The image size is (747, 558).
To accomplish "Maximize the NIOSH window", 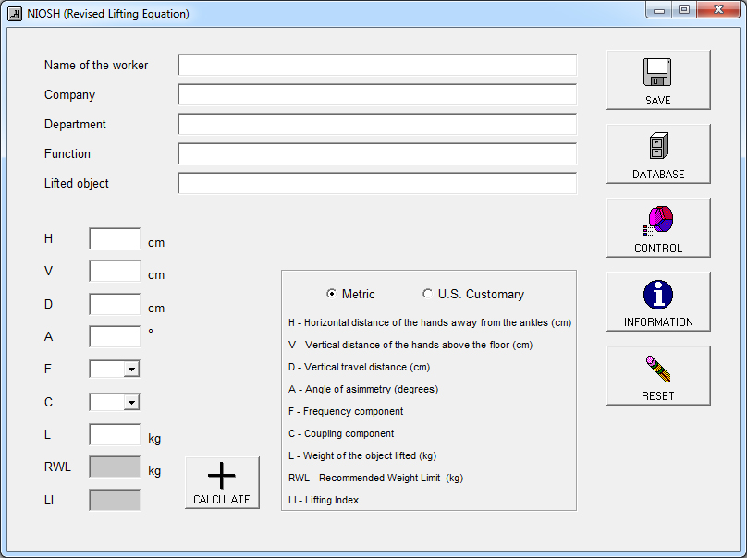I will pyautogui.click(x=684, y=10).
